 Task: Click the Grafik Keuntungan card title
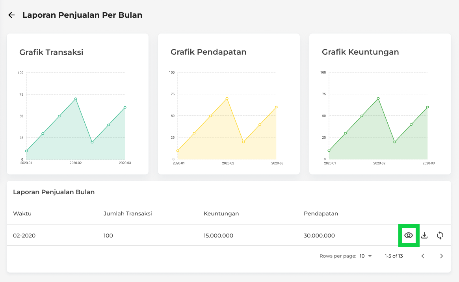point(360,52)
